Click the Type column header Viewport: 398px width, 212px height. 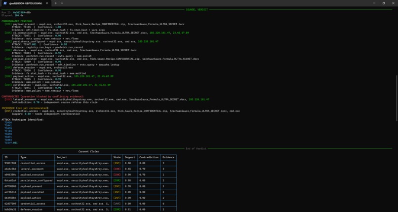pos(23,157)
